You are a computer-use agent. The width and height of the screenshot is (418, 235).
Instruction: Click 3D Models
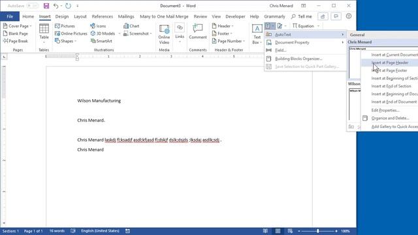tap(103, 33)
